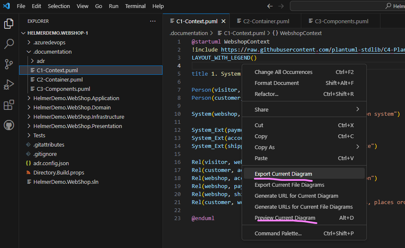Click the navigate back arrow
Viewport: 405px width, 248px height.
tap(270, 5)
